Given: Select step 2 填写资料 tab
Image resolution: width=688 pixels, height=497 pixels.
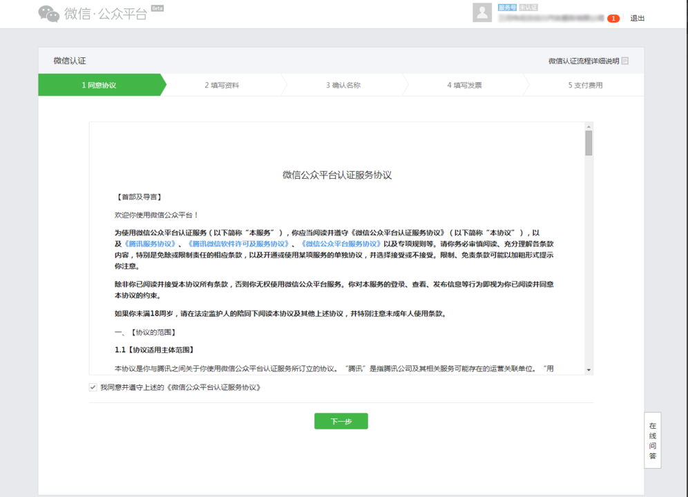Looking at the screenshot, I should click(x=222, y=85).
